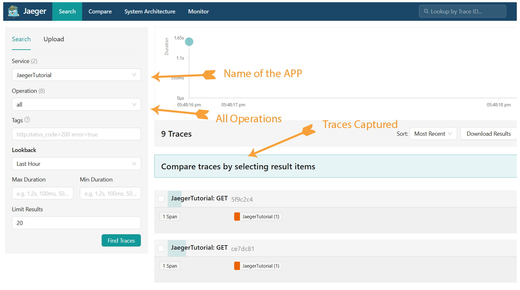
Task: Click the magnifier icon in Trace ID lookup
Action: click(x=426, y=11)
